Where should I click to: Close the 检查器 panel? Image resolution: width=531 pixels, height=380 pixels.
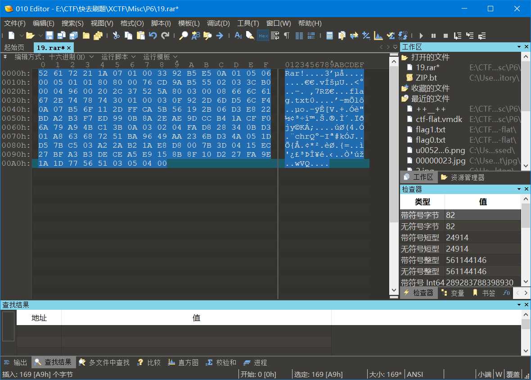coord(526,189)
